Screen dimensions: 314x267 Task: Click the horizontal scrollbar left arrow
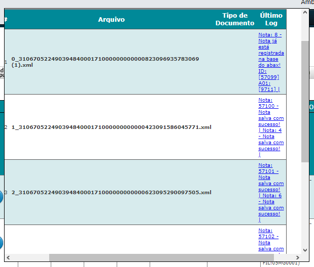(x=9, y=257)
